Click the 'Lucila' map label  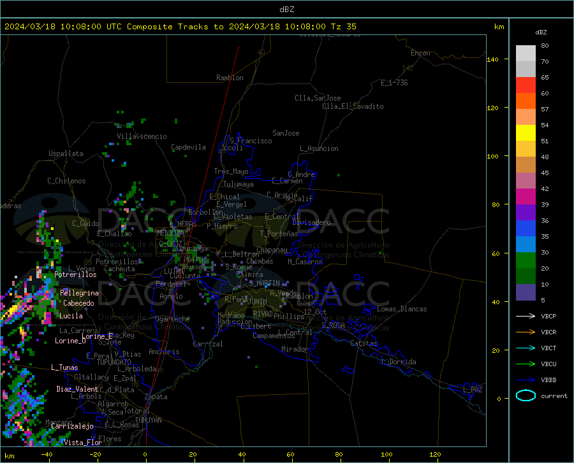pos(71,316)
